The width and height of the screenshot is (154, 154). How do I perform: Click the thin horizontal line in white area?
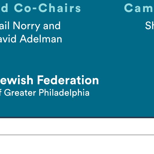click(x=77, y=135)
